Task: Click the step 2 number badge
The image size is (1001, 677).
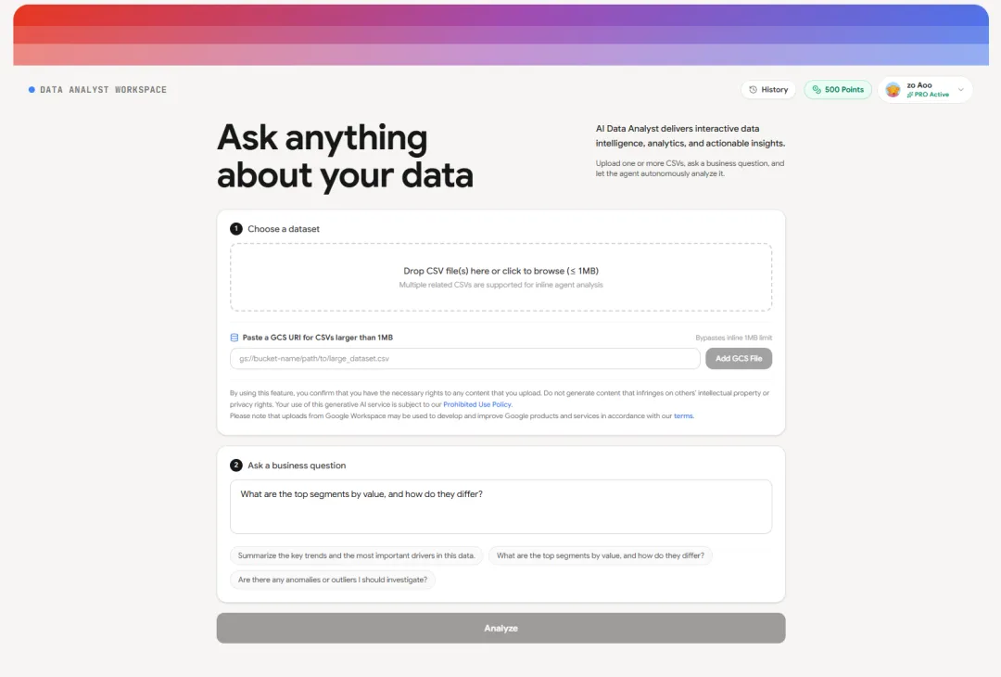Action: [x=236, y=465]
